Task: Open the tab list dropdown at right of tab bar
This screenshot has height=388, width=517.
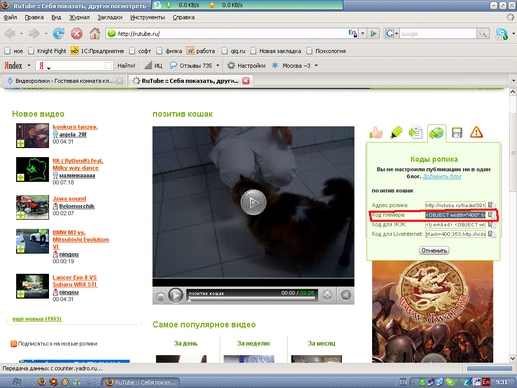Action: [513, 80]
